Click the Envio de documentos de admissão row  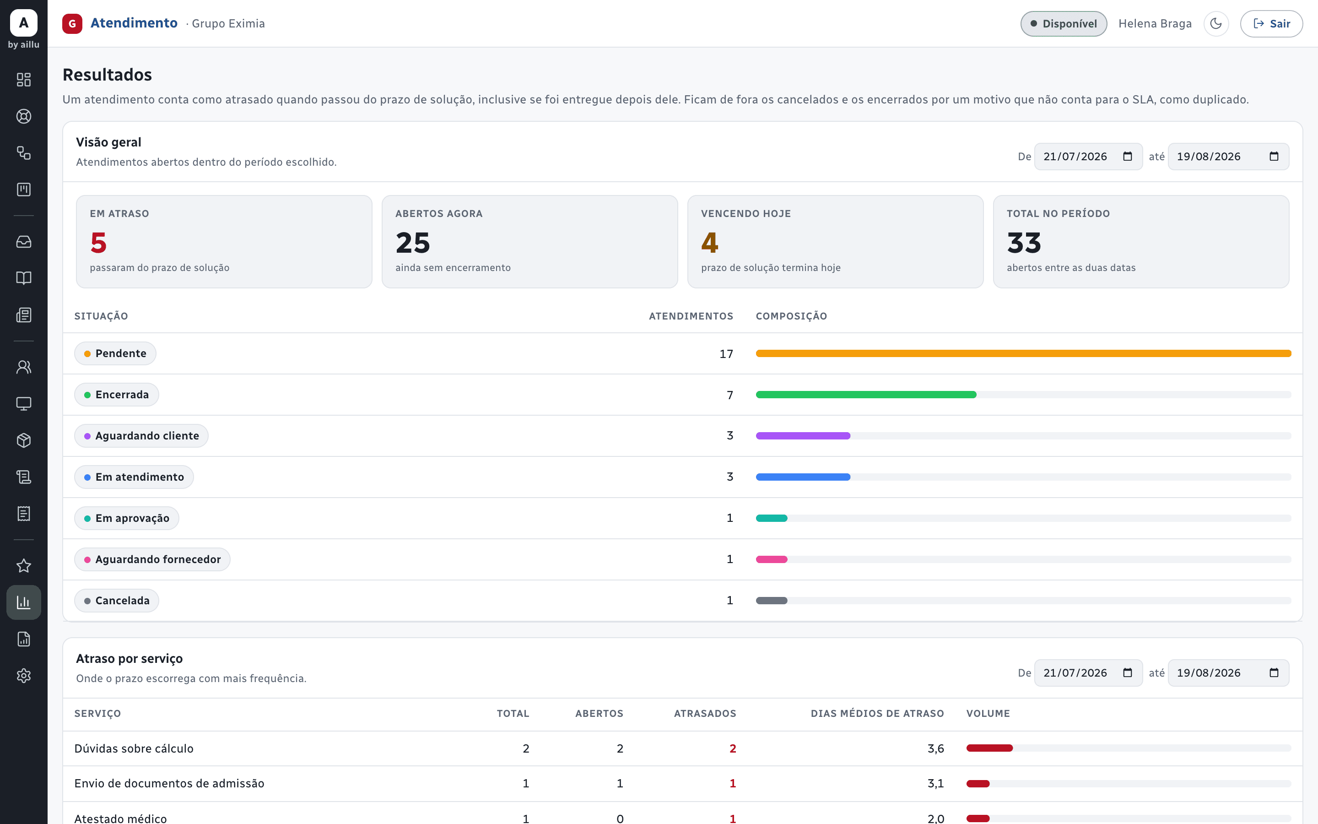[x=682, y=783]
